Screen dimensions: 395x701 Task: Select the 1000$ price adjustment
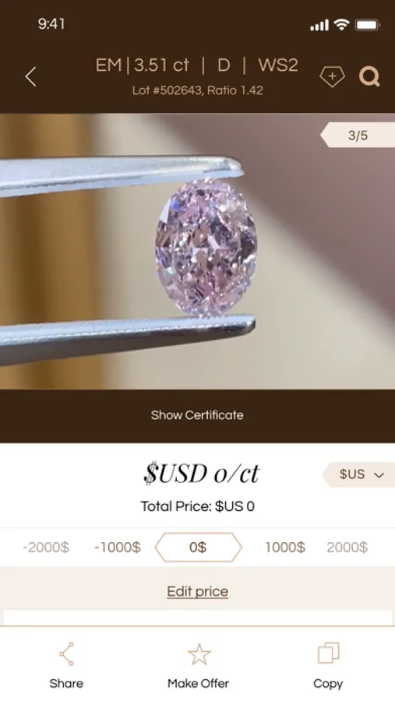[x=285, y=548]
